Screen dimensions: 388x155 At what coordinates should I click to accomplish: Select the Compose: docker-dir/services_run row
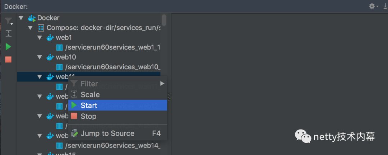(89, 28)
